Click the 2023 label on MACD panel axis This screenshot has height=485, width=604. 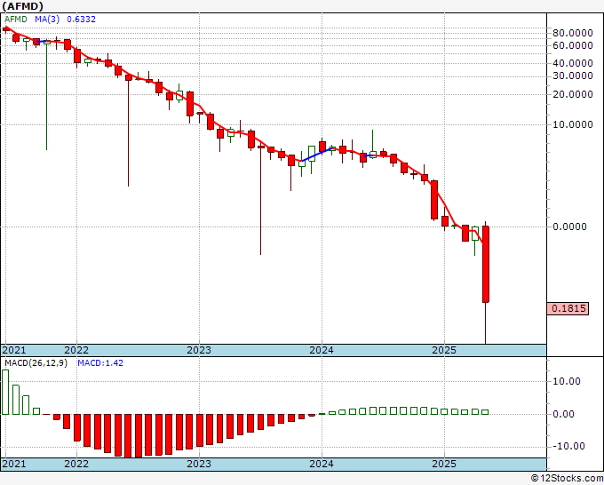click(x=199, y=464)
